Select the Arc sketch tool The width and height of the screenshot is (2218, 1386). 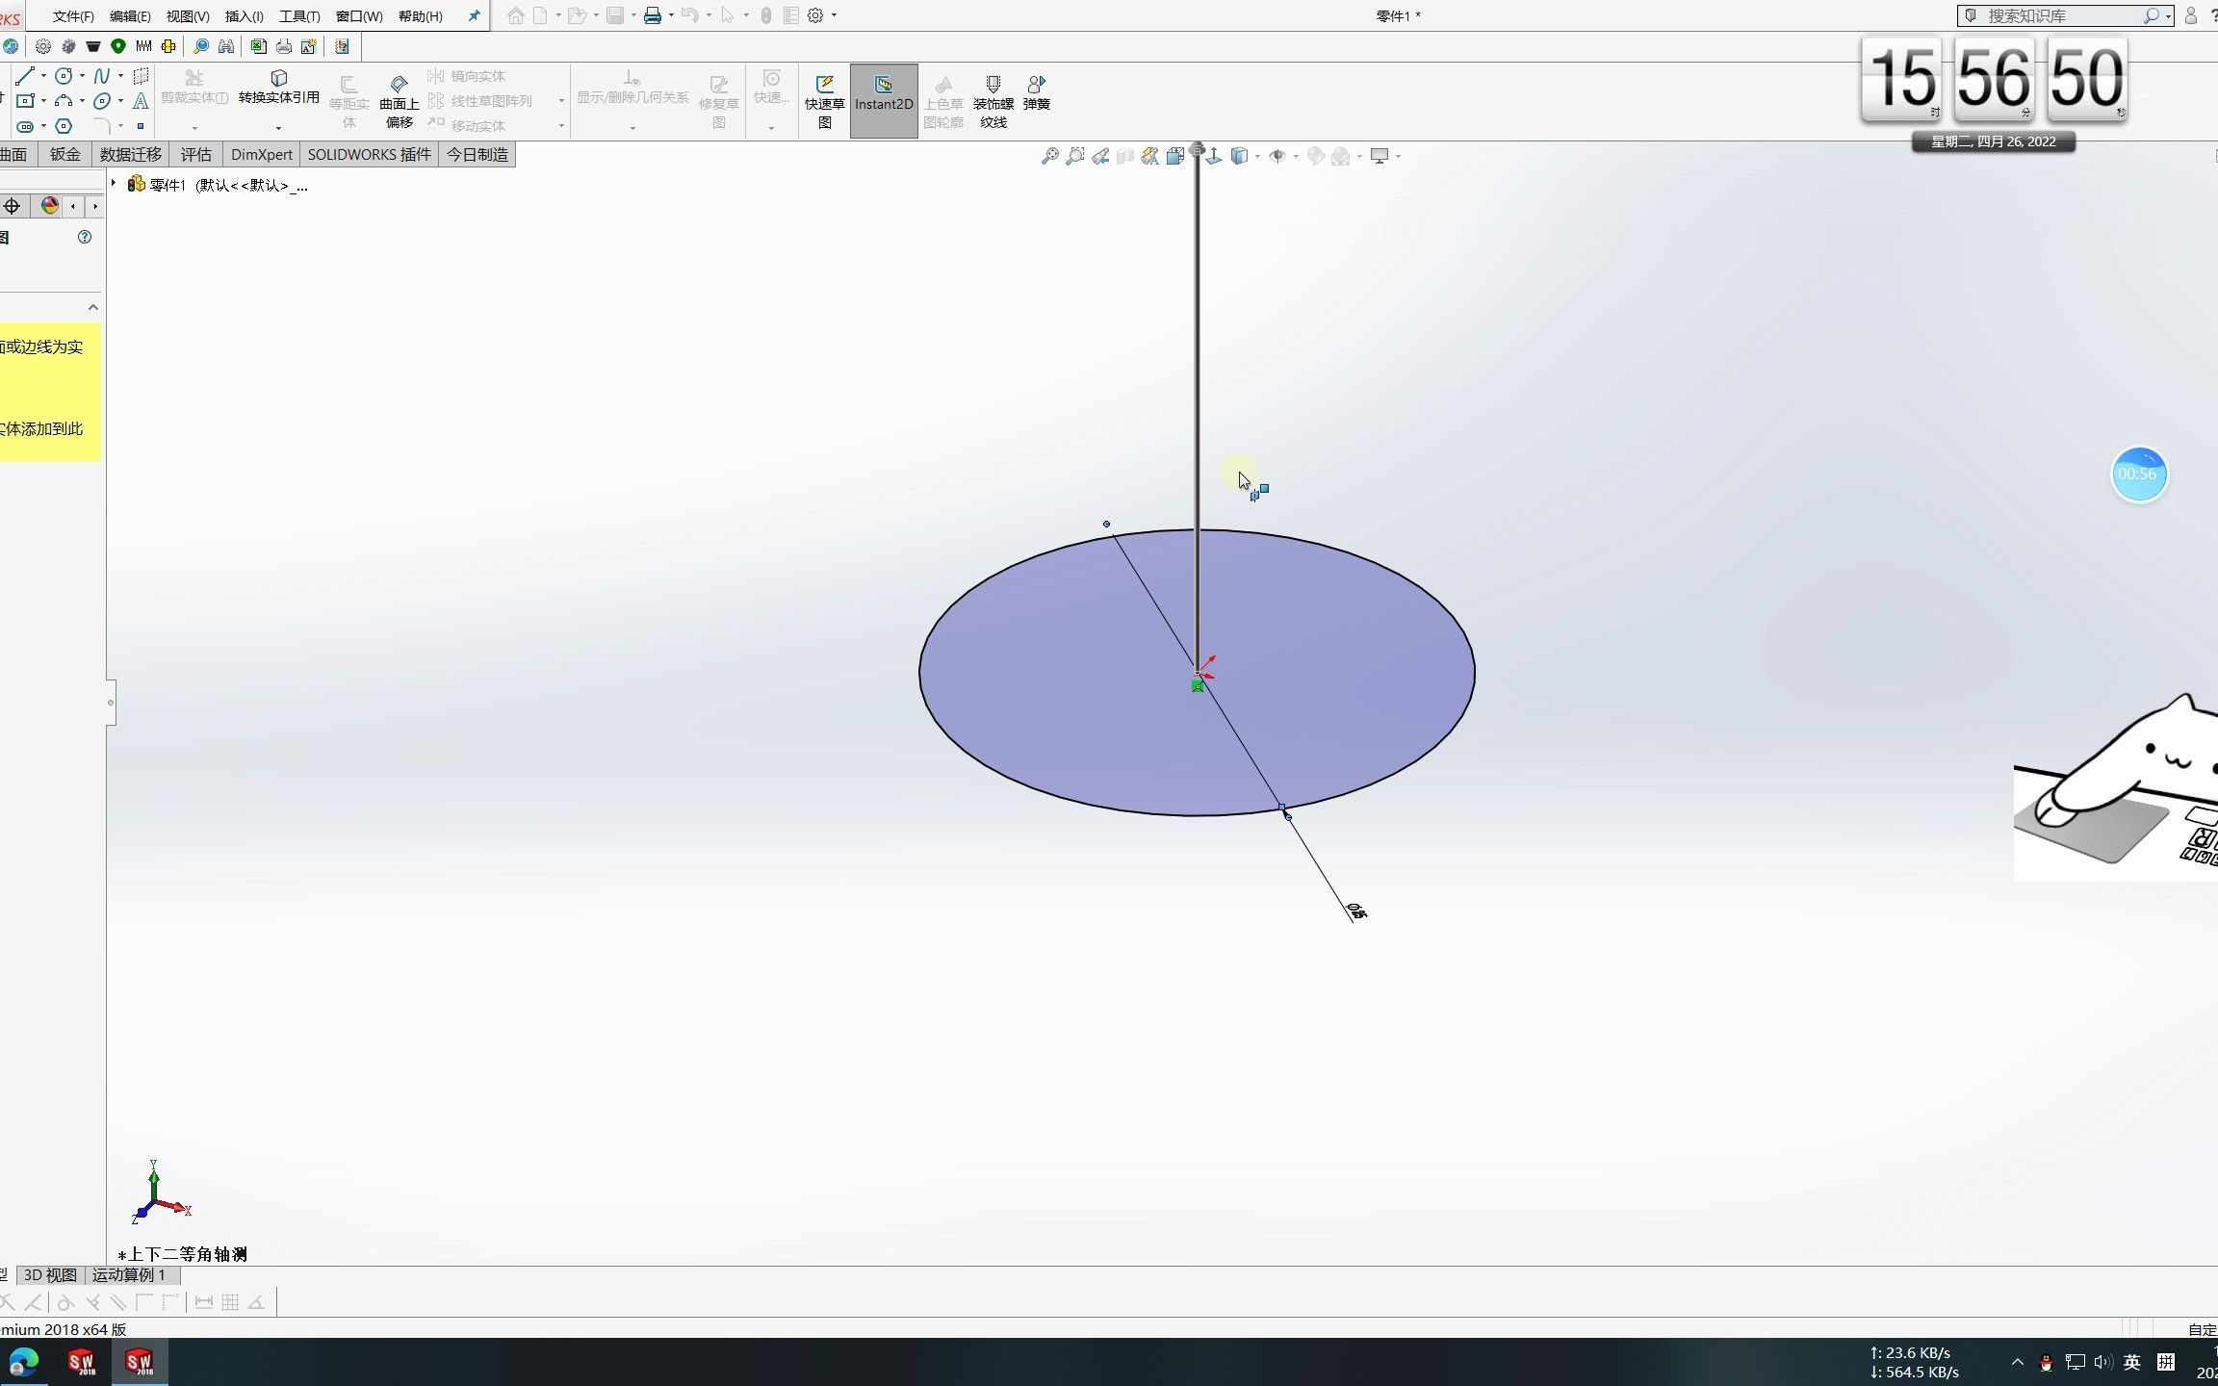(x=64, y=101)
